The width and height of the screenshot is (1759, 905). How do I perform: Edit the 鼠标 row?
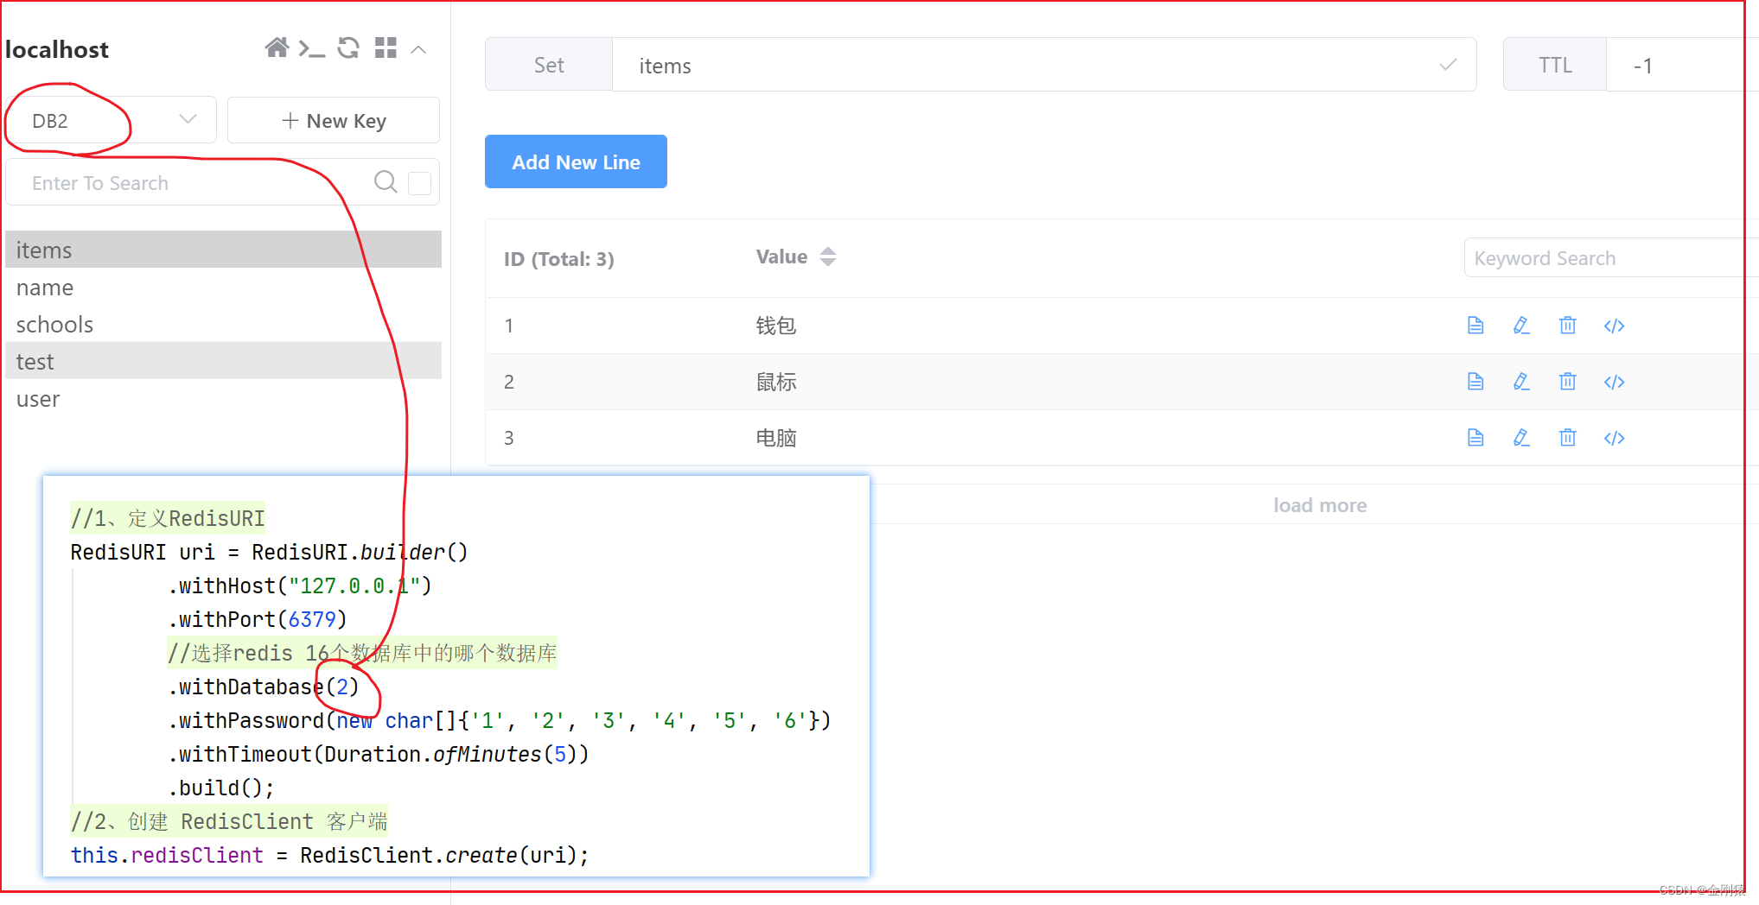pyautogui.click(x=1521, y=382)
